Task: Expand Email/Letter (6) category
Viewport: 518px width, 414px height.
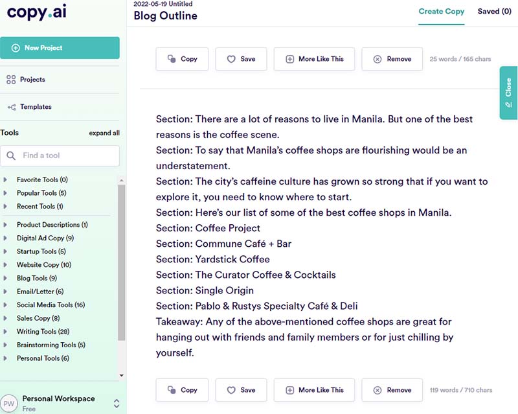Action: click(5, 292)
